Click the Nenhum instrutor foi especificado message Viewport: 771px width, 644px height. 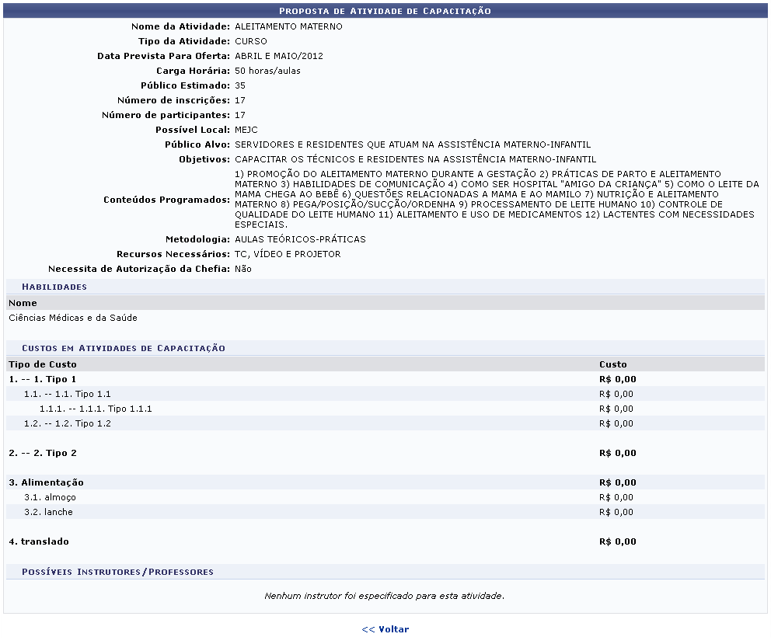[385, 596]
